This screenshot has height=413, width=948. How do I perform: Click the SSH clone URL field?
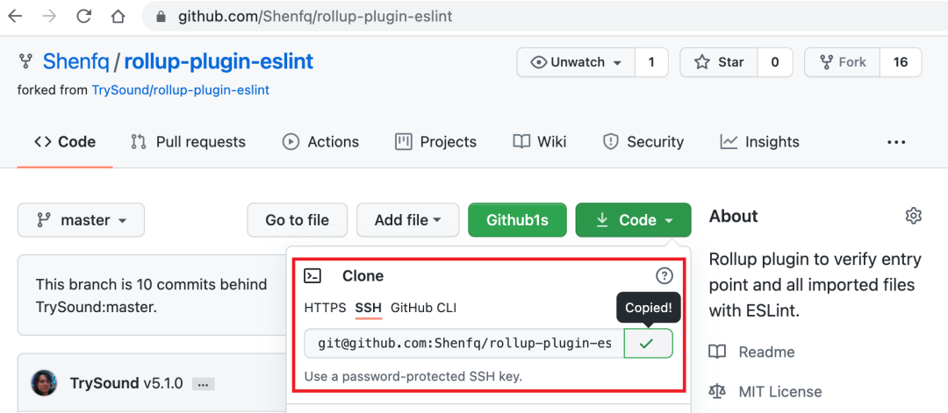click(x=463, y=344)
